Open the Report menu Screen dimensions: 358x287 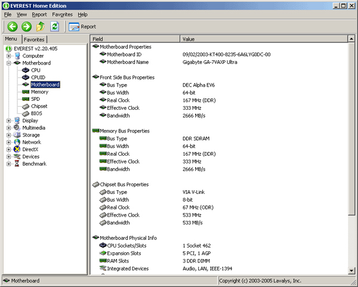click(x=39, y=14)
